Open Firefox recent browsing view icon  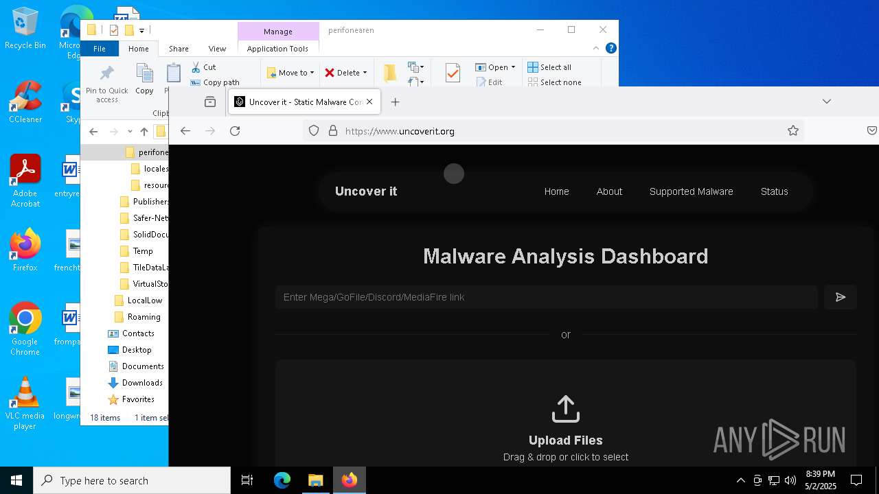click(210, 102)
